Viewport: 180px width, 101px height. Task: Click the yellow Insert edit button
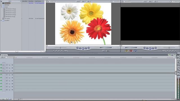click(x=127, y=51)
